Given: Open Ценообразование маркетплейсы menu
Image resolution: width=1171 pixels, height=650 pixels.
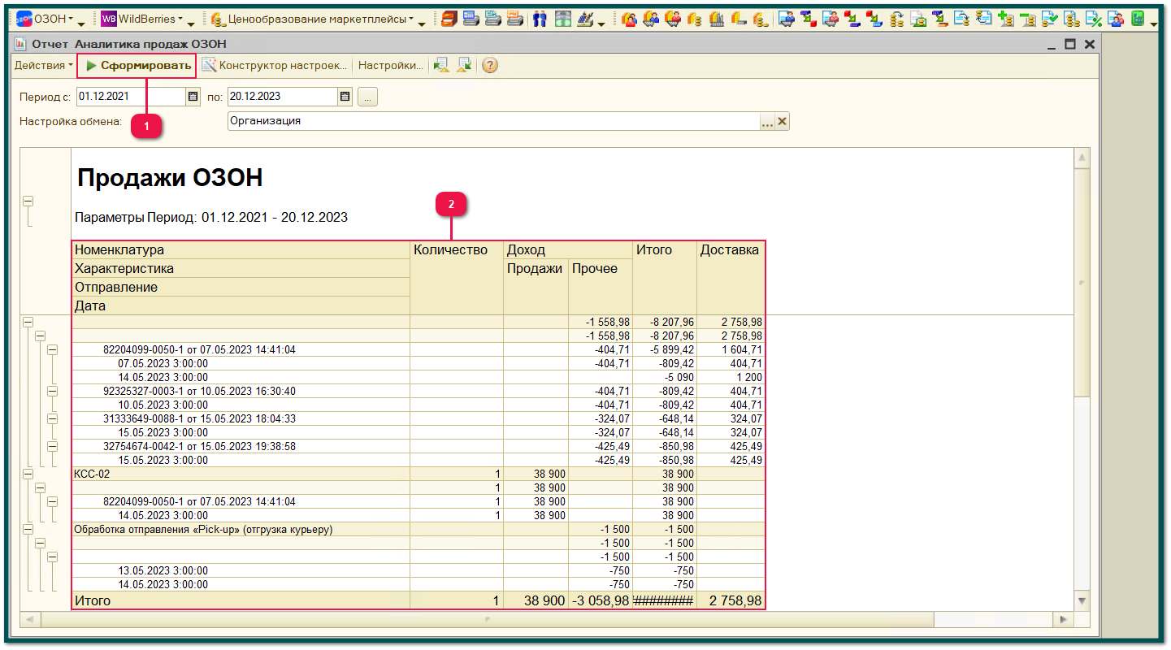Looking at the screenshot, I should [312, 19].
